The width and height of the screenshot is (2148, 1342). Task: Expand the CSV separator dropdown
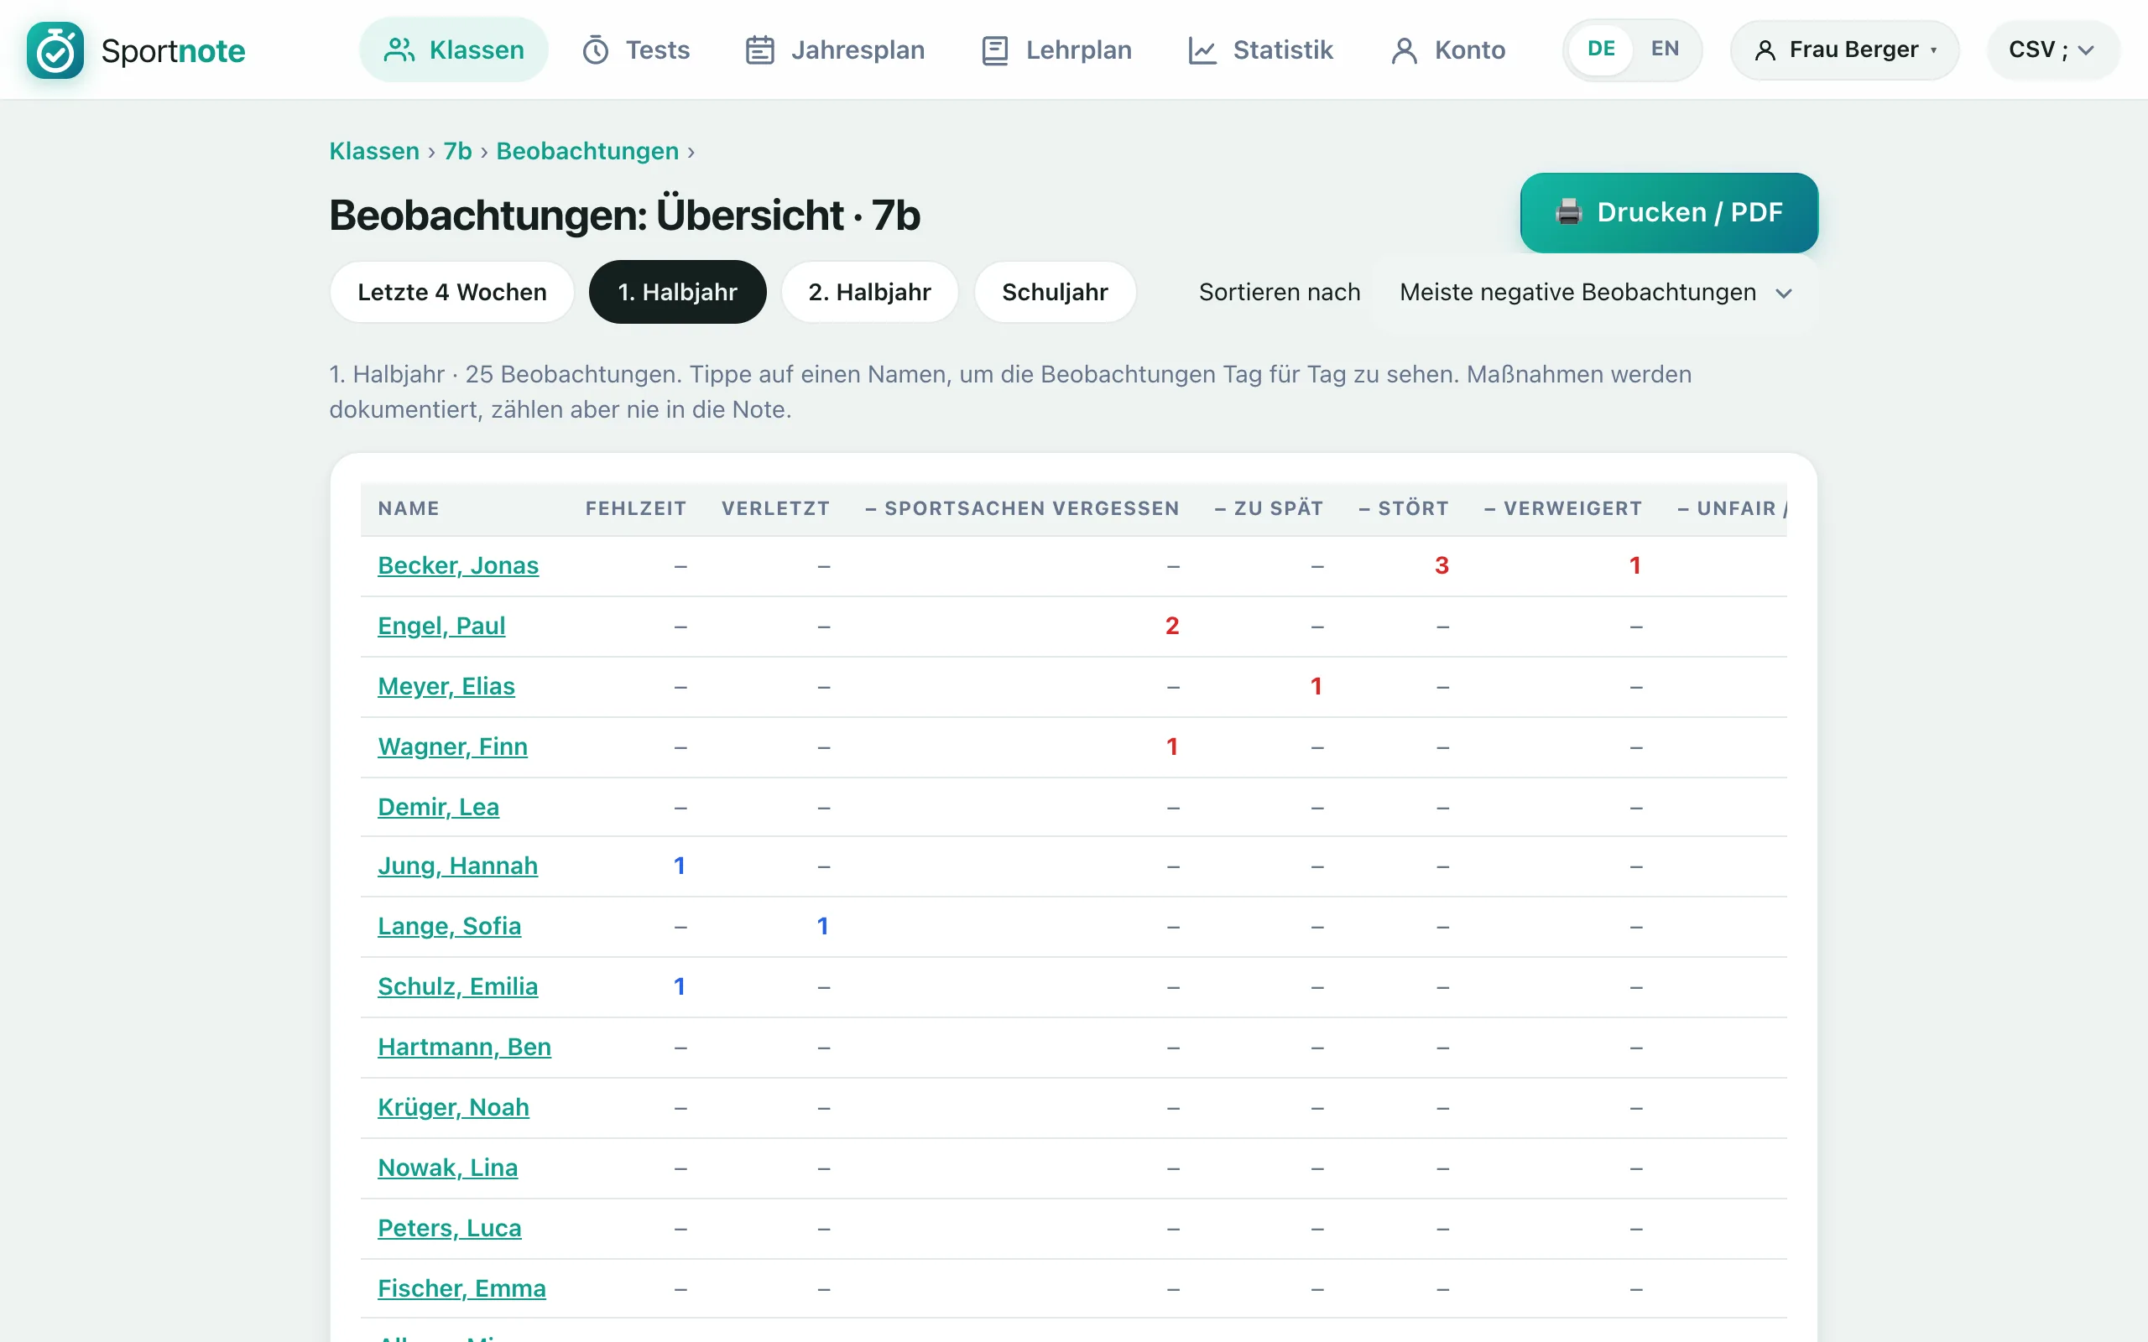[2053, 49]
